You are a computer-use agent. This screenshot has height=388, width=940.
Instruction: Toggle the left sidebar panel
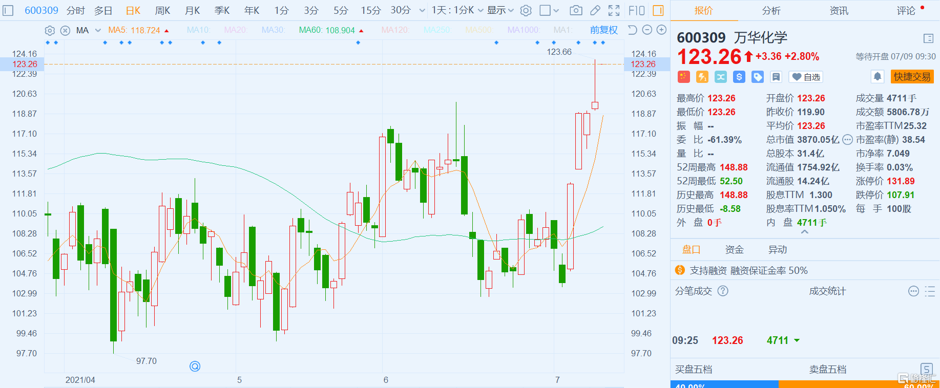[8, 10]
